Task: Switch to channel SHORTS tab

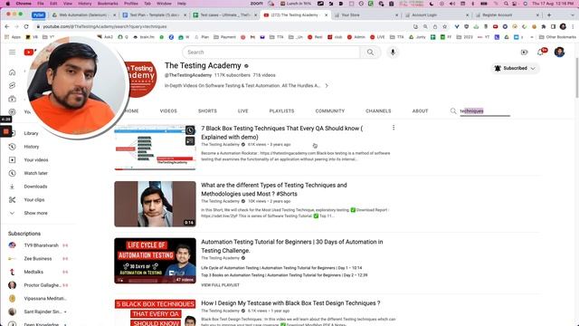Action: pos(207,110)
